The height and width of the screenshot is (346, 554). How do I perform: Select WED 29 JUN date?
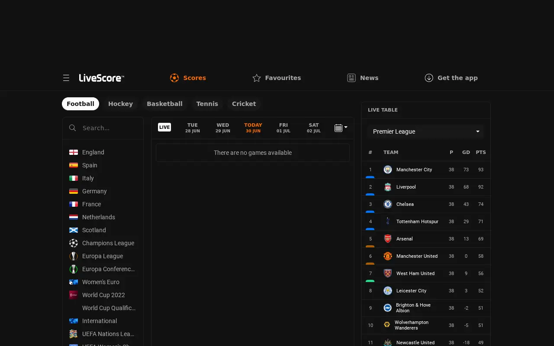click(223, 128)
